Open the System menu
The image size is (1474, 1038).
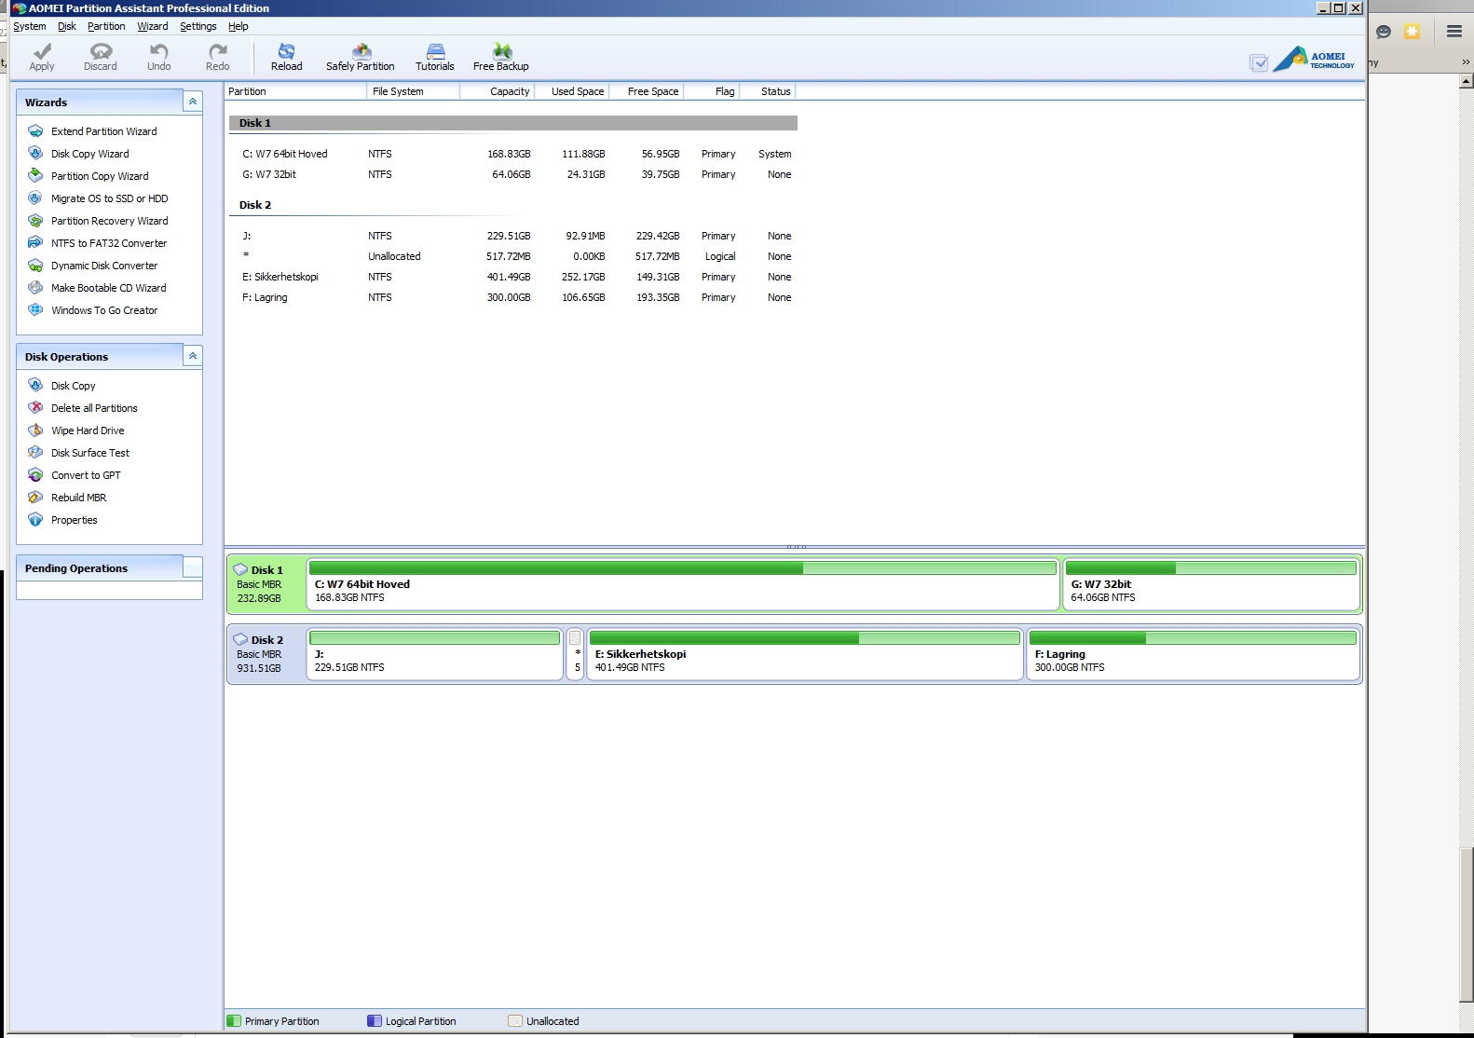click(30, 26)
